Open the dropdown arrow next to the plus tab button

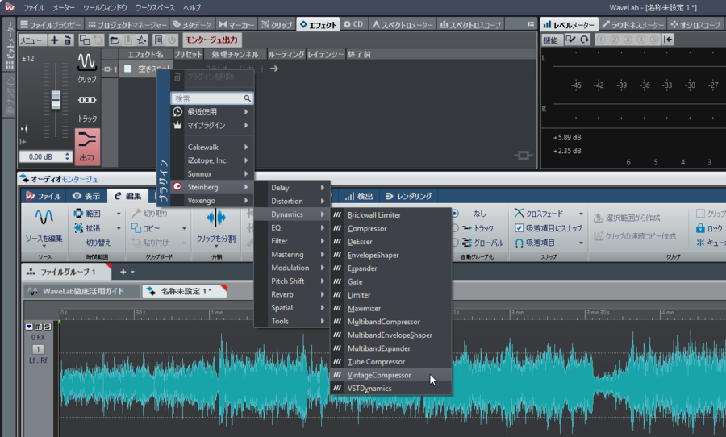click(132, 273)
